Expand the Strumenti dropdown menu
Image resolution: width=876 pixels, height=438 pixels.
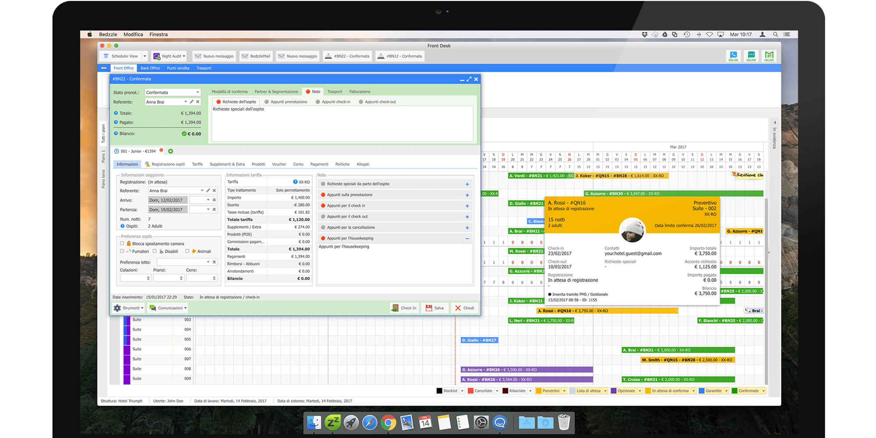(x=129, y=308)
